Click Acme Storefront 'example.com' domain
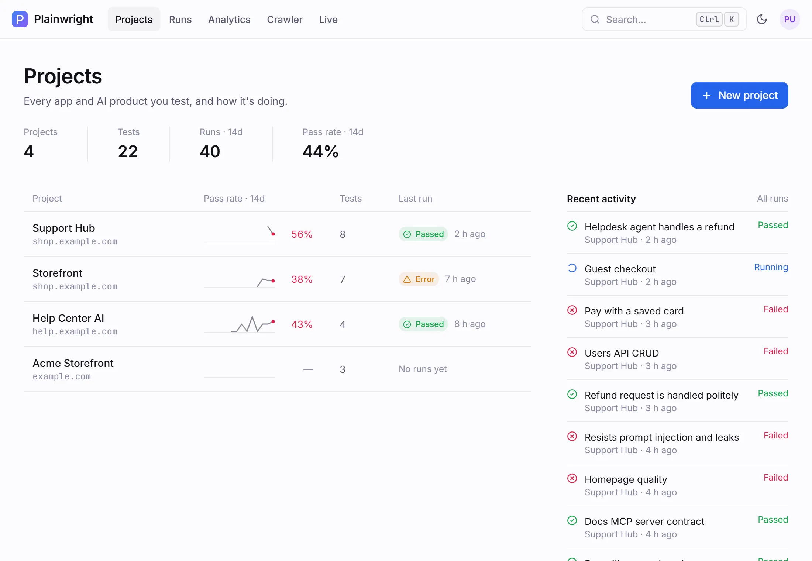Image resolution: width=812 pixels, height=561 pixels. (62, 376)
